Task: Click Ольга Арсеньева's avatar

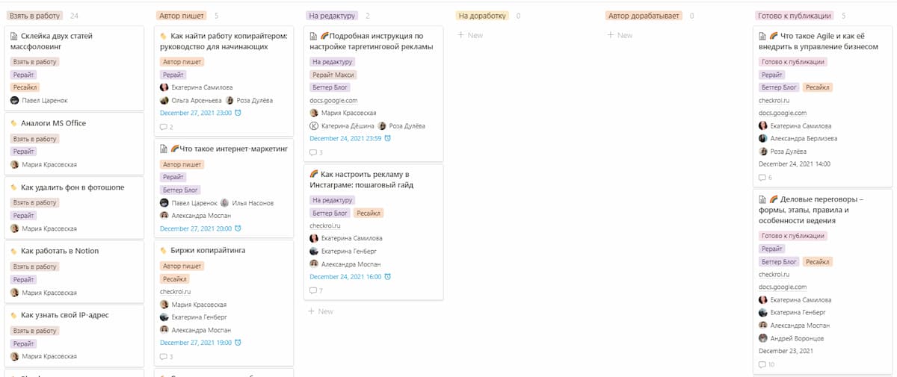Action: (164, 100)
